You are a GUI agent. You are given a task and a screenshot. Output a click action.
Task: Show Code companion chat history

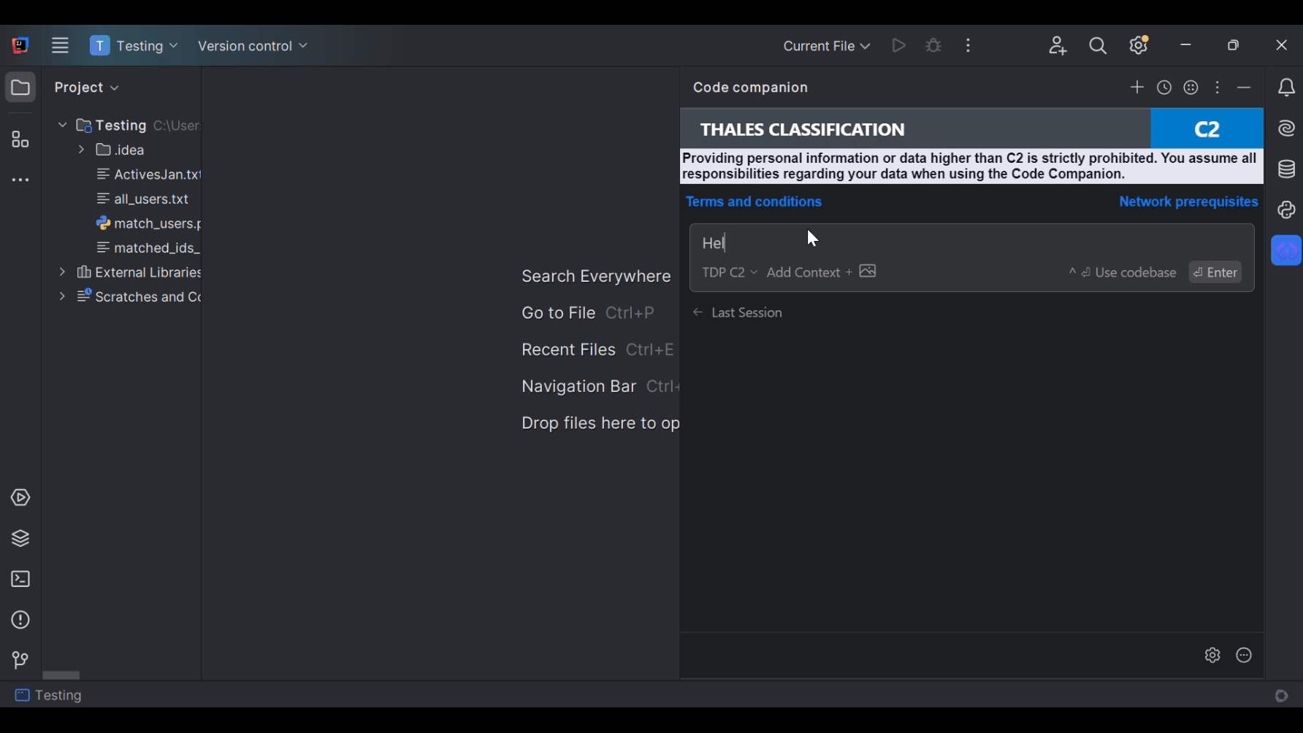[1164, 88]
